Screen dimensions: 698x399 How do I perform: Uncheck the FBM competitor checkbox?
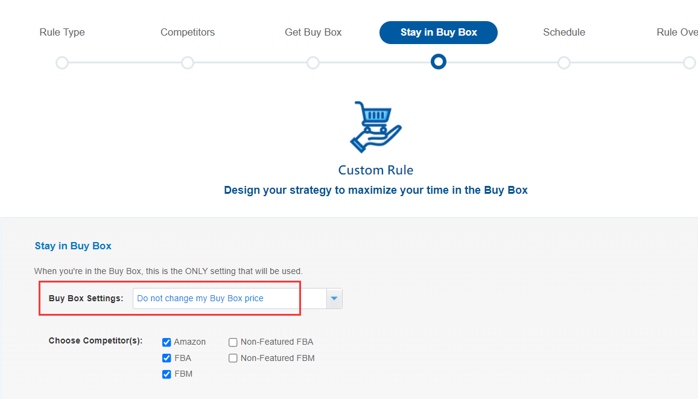(x=167, y=374)
